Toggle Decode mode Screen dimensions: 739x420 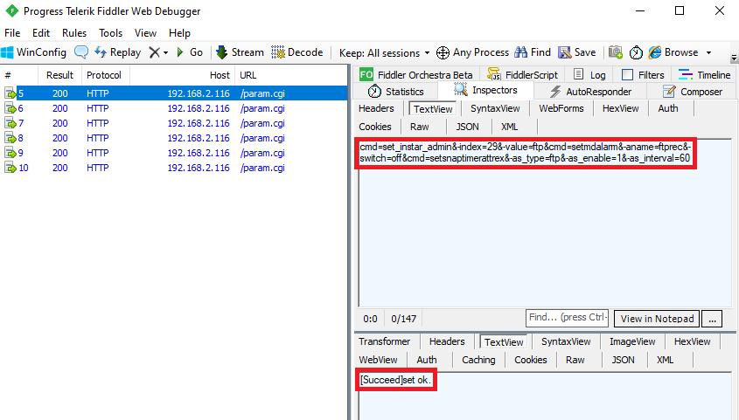click(297, 52)
